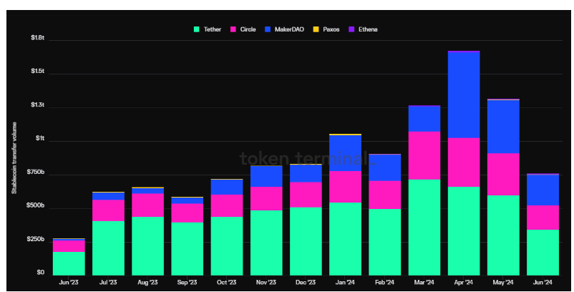
Task: Click the Nov '23 x-axis label
Action: [266, 282]
